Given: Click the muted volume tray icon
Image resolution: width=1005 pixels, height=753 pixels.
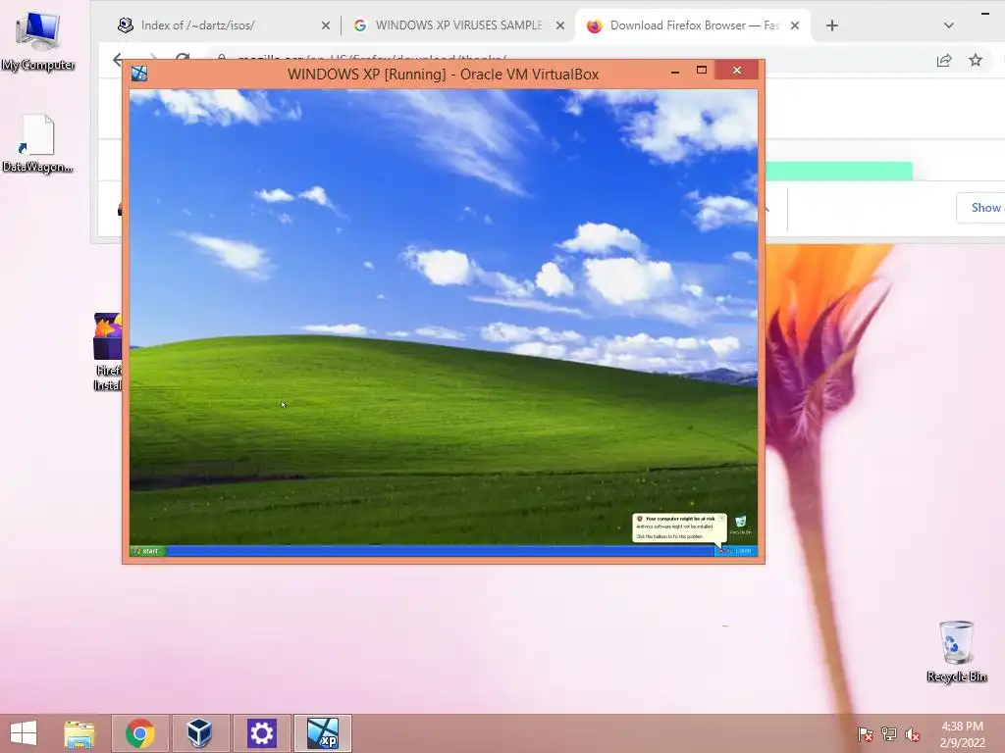Looking at the screenshot, I should tap(912, 734).
